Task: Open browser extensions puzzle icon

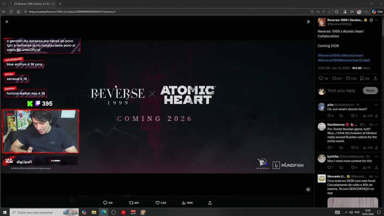Action: (337, 12)
